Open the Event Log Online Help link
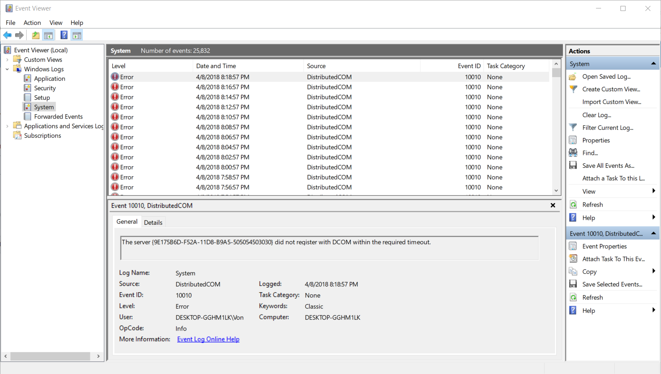Screen dimensions: 661x374 point(208,339)
